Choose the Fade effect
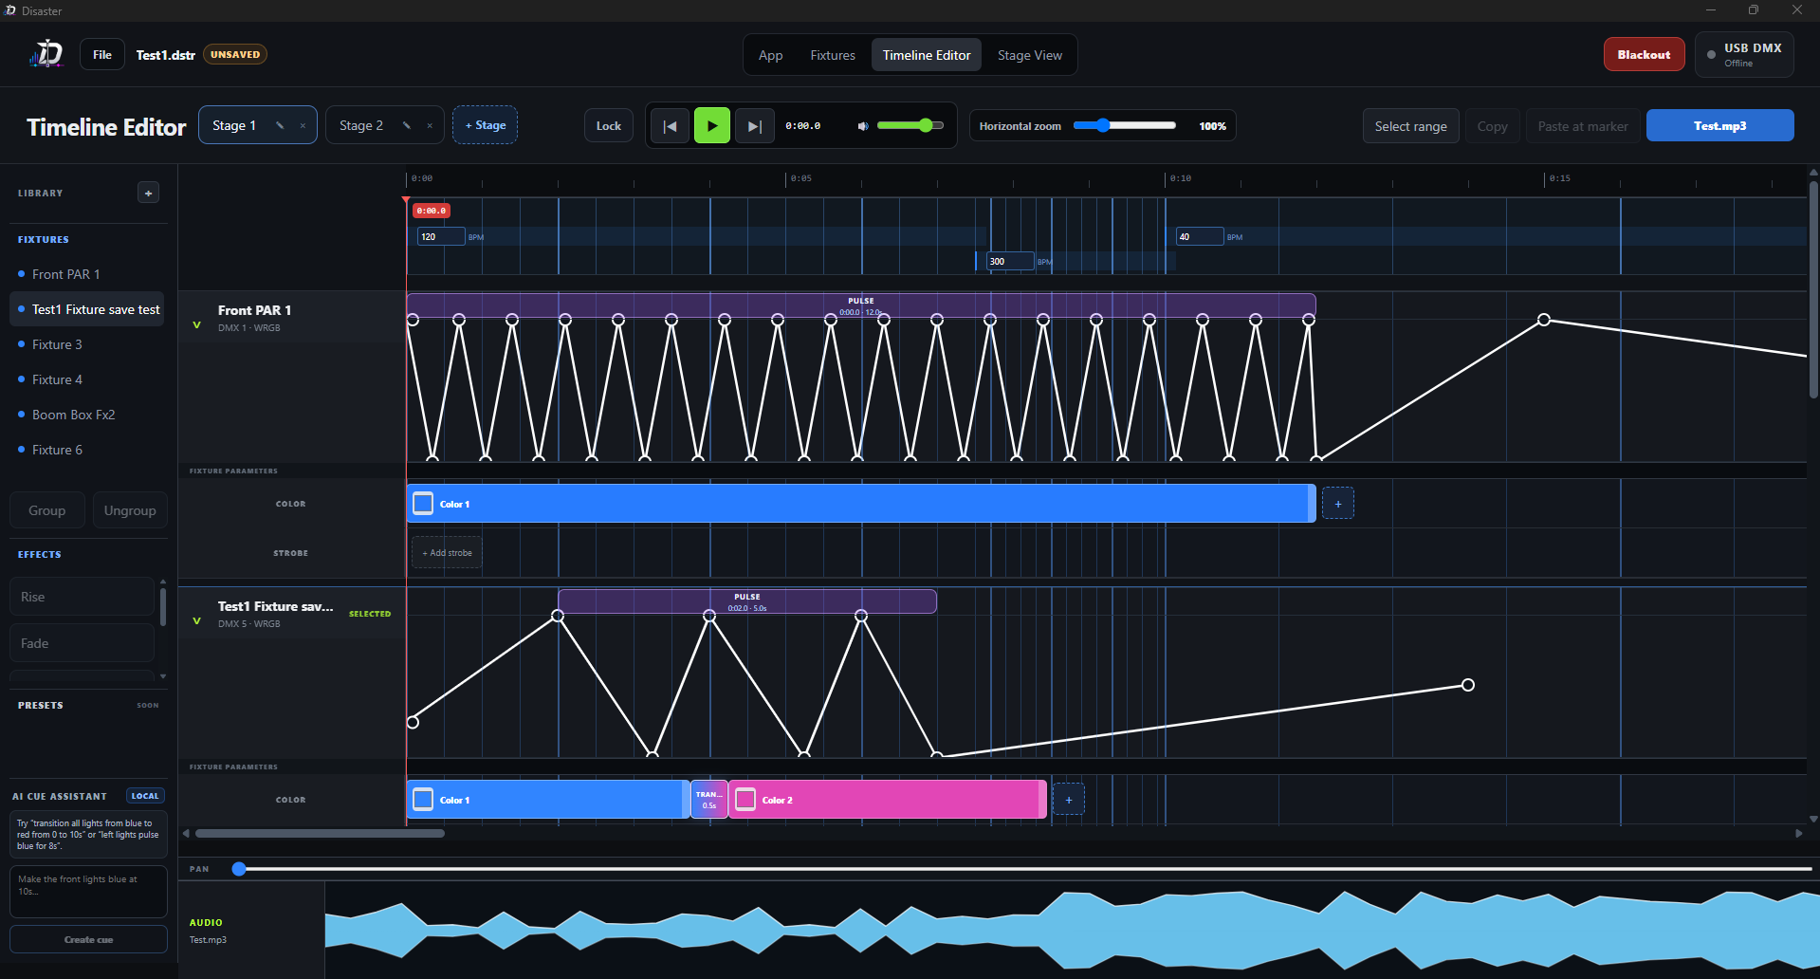 point(82,643)
